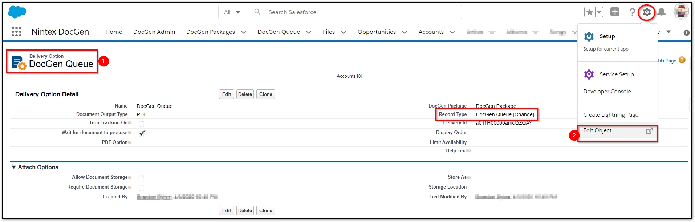
Task: Open the Accounts [0] related list link
Action: coord(349,76)
